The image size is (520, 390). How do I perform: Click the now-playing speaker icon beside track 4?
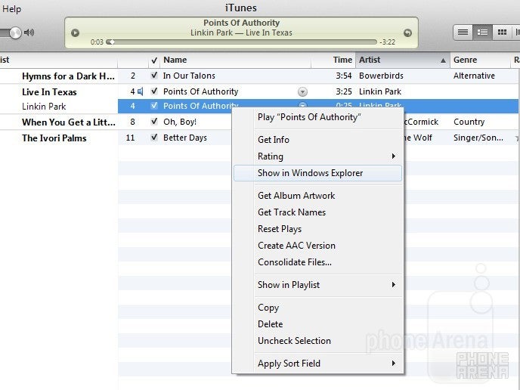(x=141, y=91)
